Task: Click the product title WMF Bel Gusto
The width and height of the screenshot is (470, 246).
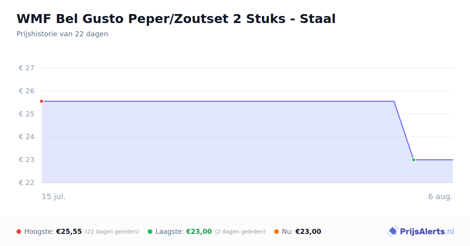Action: pos(176,19)
